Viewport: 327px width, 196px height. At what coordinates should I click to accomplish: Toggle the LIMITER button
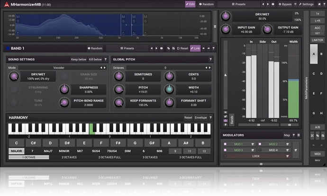pyautogui.click(x=317, y=40)
